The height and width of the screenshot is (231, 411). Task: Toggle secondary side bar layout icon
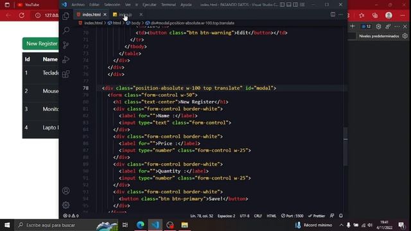(x=295, y=4)
